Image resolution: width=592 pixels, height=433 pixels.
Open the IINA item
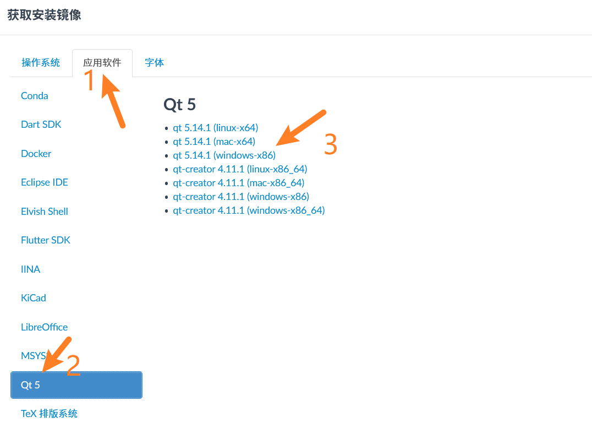pos(31,269)
